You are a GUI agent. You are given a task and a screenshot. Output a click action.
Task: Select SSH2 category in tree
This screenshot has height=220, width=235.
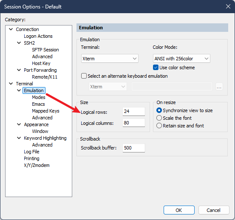click(29, 43)
